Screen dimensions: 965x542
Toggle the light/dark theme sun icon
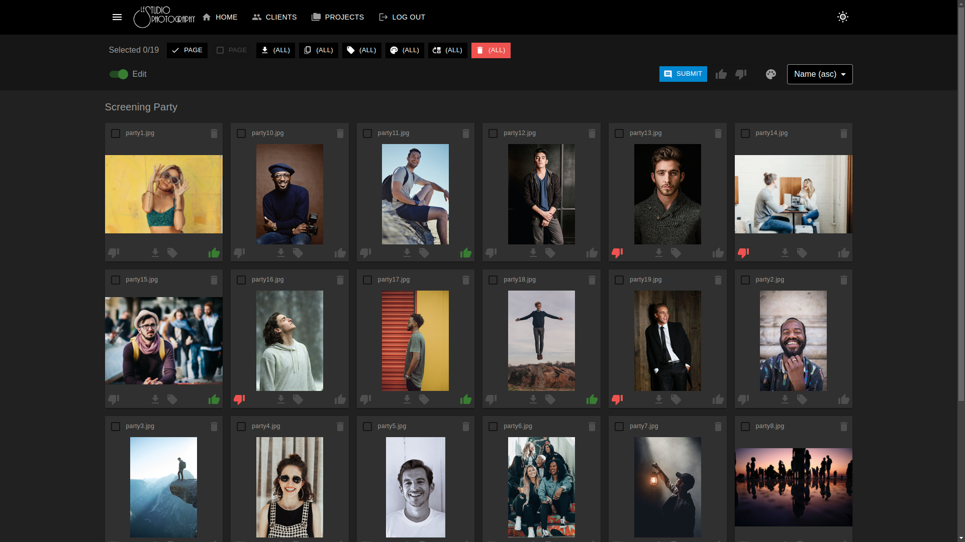843,17
